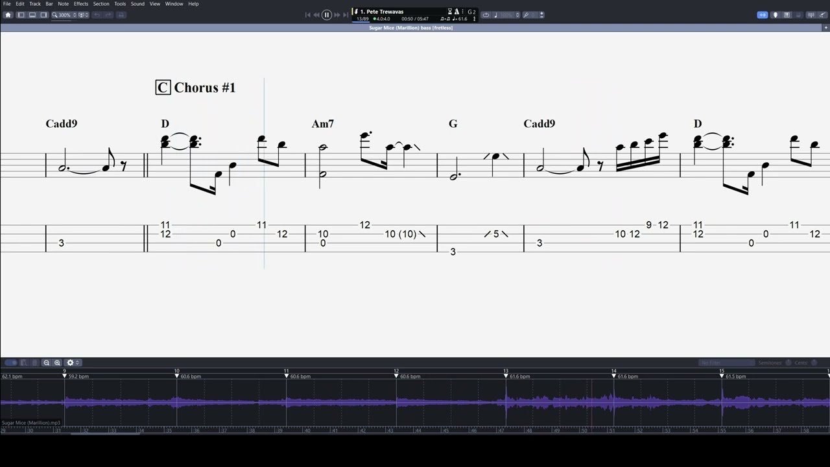The width and height of the screenshot is (830, 467).
Task: Click the G2 tonality indicator
Action: [x=471, y=12]
